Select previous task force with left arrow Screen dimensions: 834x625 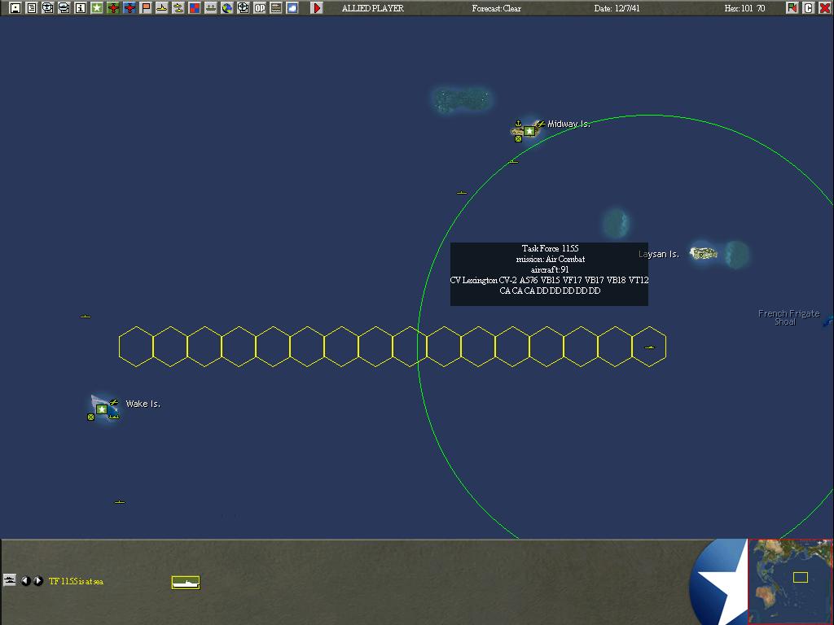point(25,581)
